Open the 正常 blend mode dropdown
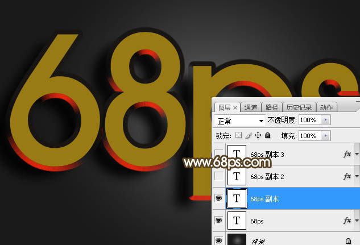360x245 pixels. (x=240, y=121)
